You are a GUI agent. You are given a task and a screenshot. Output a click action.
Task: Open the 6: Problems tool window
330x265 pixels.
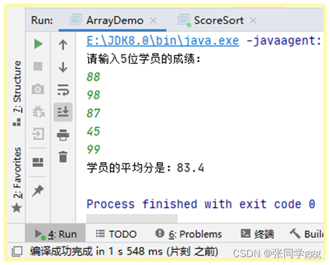189,234
